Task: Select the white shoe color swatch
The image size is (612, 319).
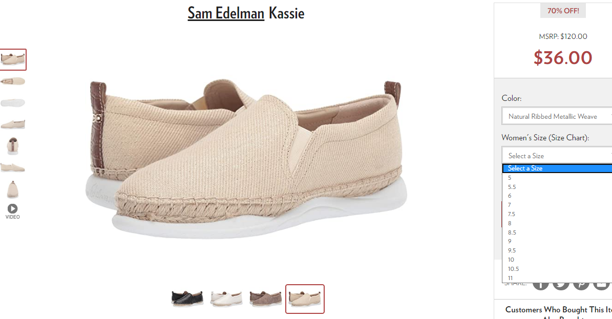Action: (x=226, y=299)
